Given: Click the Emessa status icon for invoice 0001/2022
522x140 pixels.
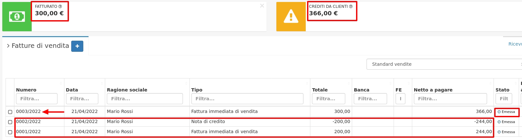Looking at the screenshot, I should 499,132.
